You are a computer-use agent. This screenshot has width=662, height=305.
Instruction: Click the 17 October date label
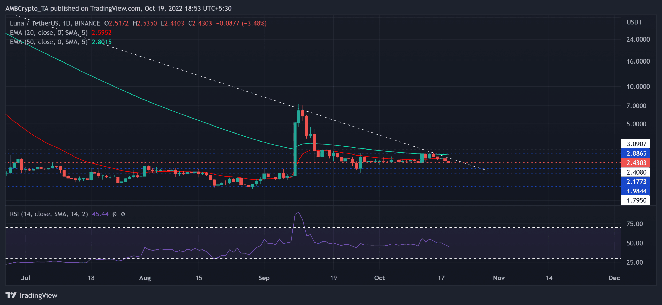click(x=441, y=278)
